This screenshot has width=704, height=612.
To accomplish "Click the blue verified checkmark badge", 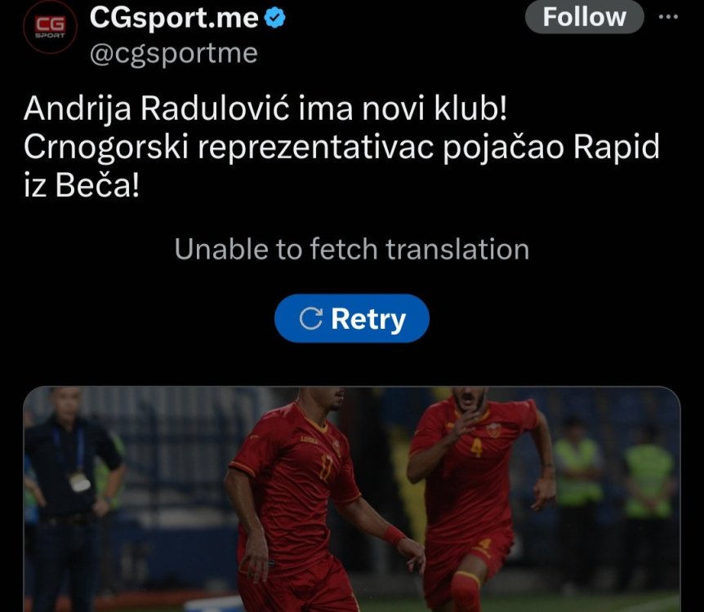I will (274, 17).
